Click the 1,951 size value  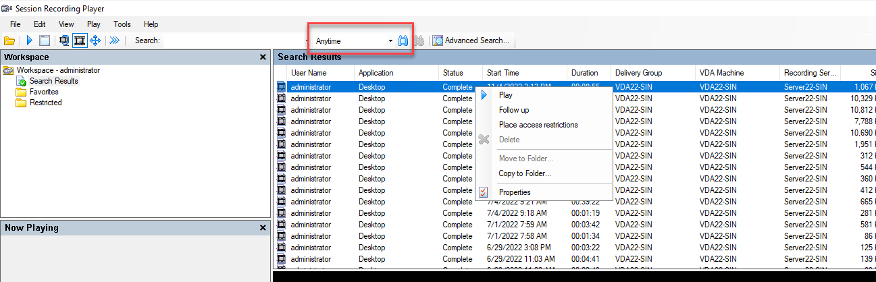click(865, 144)
